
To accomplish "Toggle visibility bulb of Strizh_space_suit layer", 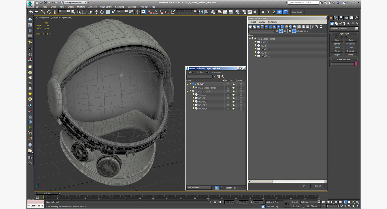I will click(190, 91).
